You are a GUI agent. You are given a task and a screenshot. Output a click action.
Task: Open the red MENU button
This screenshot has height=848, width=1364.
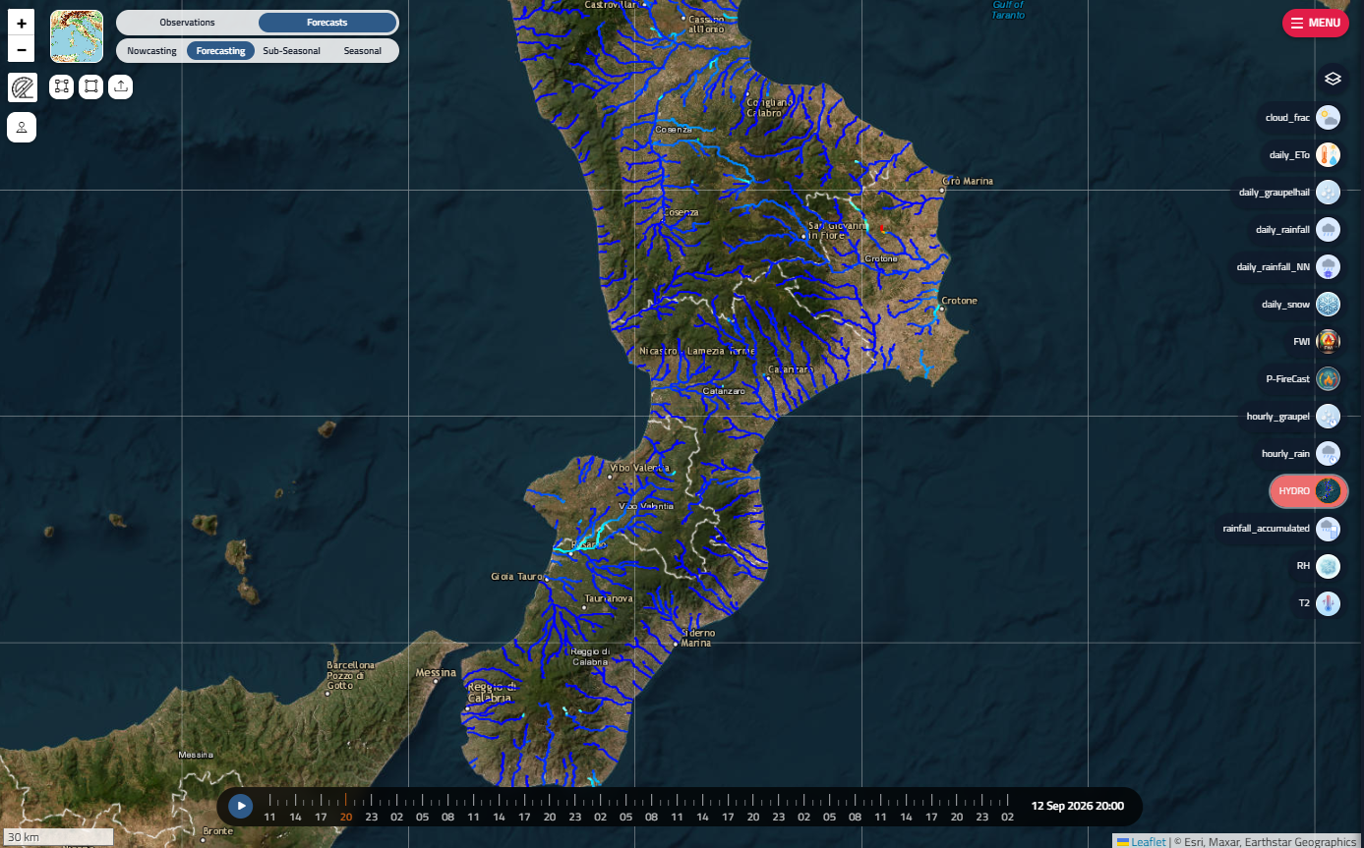click(1316, 23)
